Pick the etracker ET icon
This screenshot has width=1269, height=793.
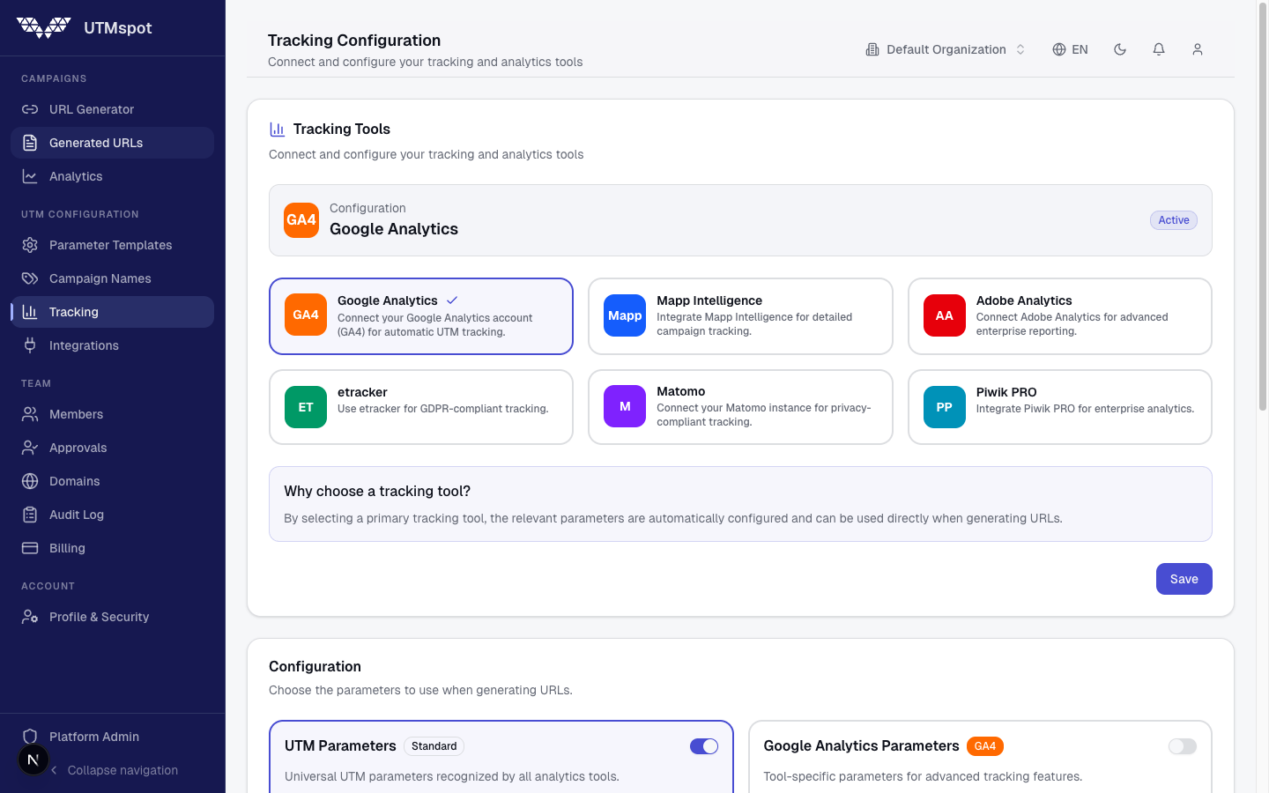[x=306, y=407]
